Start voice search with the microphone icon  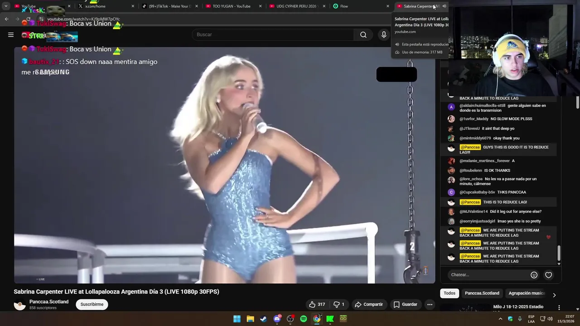[x=384, y=35]
